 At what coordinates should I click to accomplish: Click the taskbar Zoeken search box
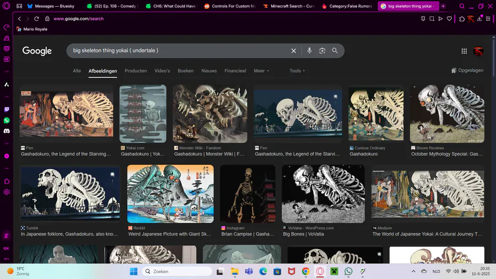(x=177, y=271)
